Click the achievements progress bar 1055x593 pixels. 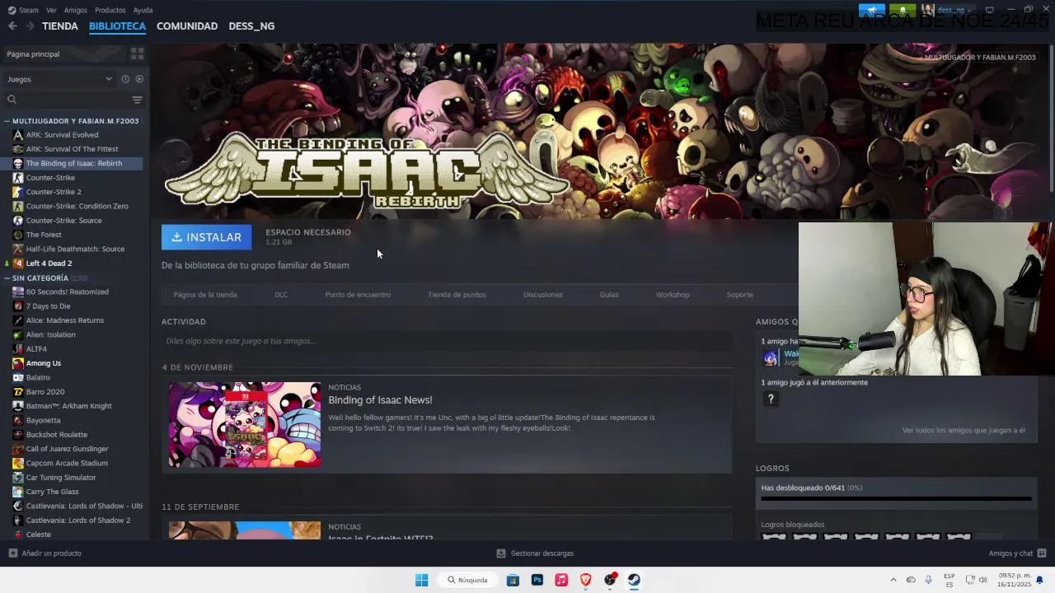(x=896, y=498)
